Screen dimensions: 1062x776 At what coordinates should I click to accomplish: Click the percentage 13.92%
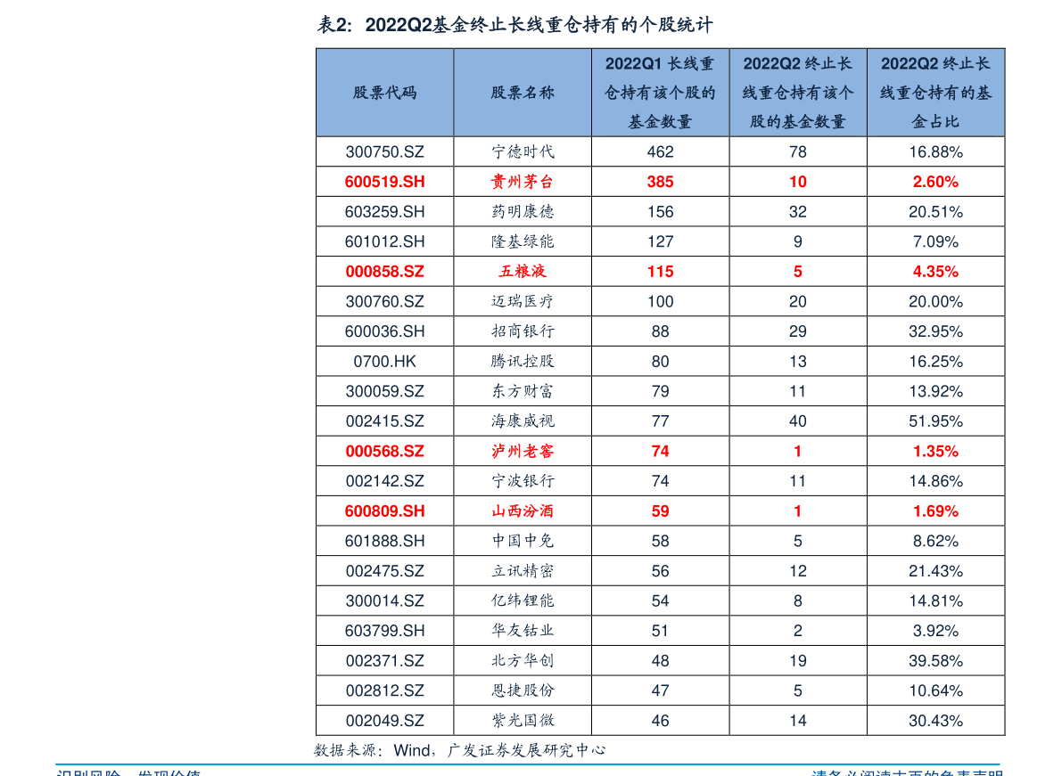(x=936, y=391)
